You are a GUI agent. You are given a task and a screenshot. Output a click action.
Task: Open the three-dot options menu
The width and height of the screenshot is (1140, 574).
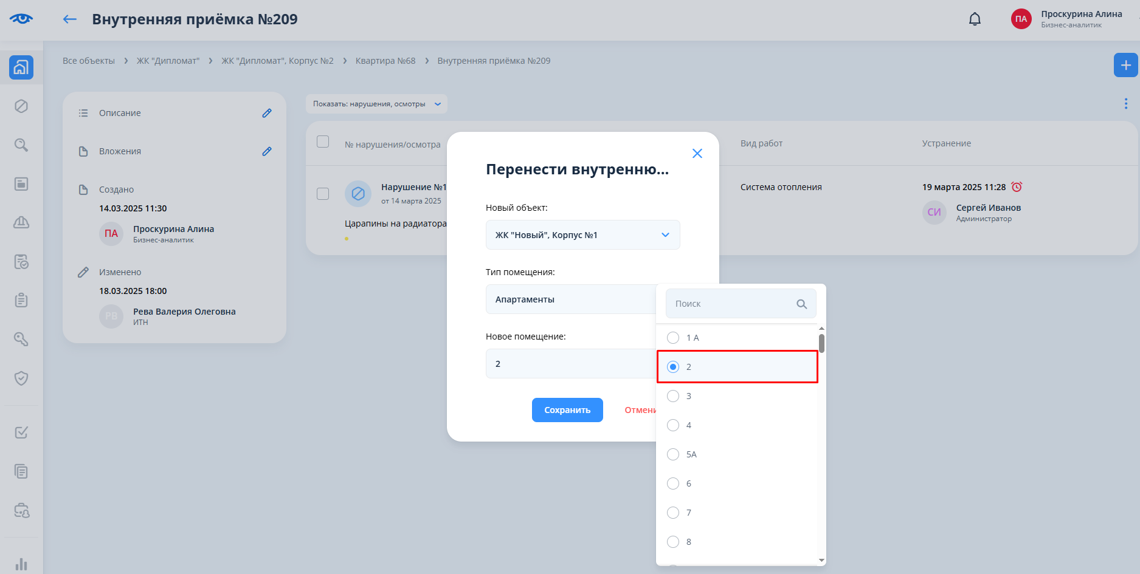pyautogui.click(x=1125, y=104)
